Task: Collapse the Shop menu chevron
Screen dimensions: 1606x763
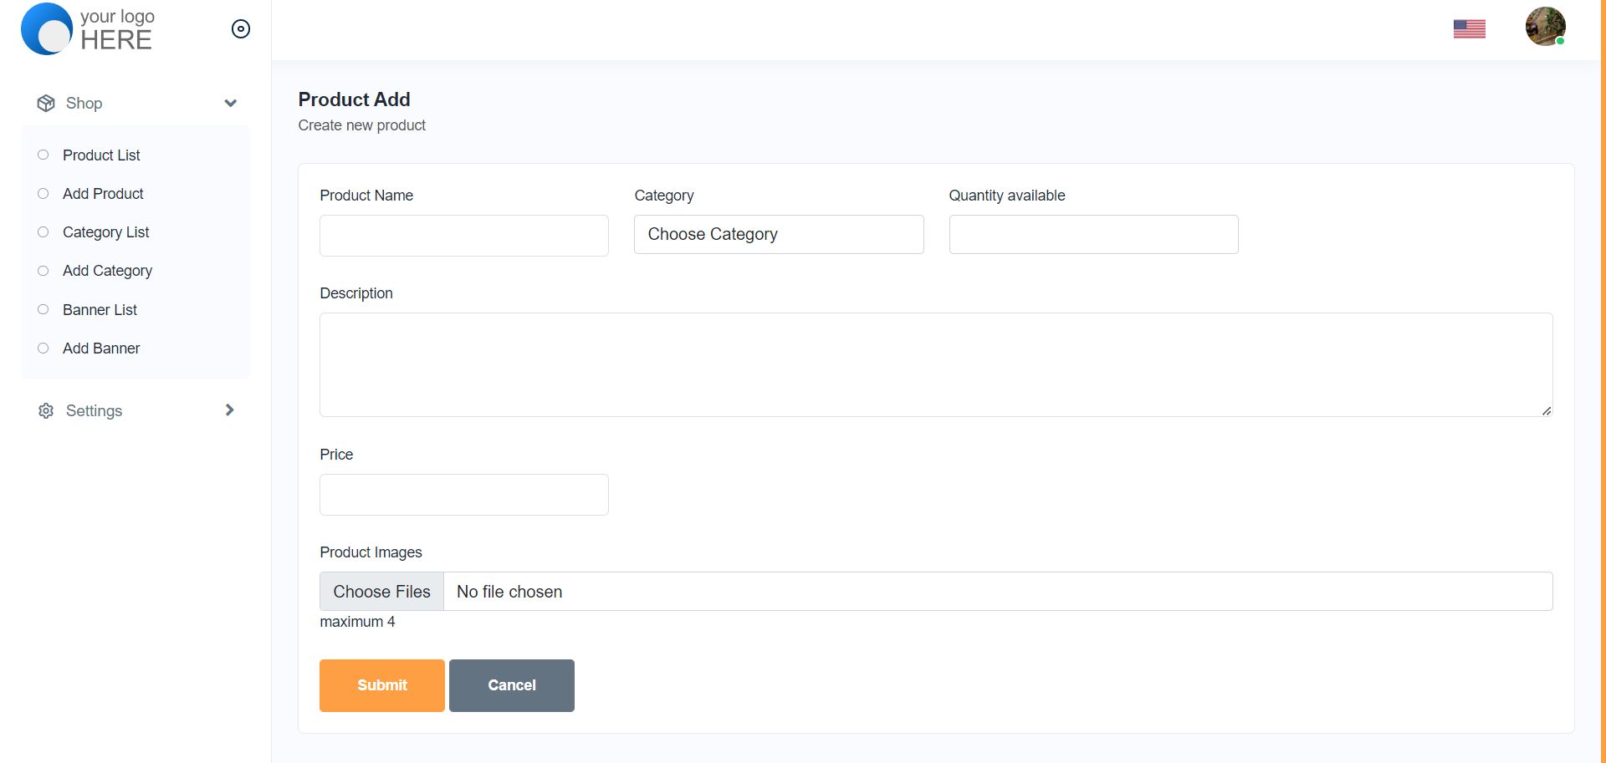Action: pos(231,104)
